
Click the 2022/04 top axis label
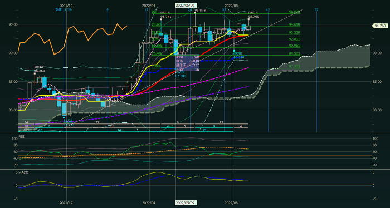click(149, 6)
